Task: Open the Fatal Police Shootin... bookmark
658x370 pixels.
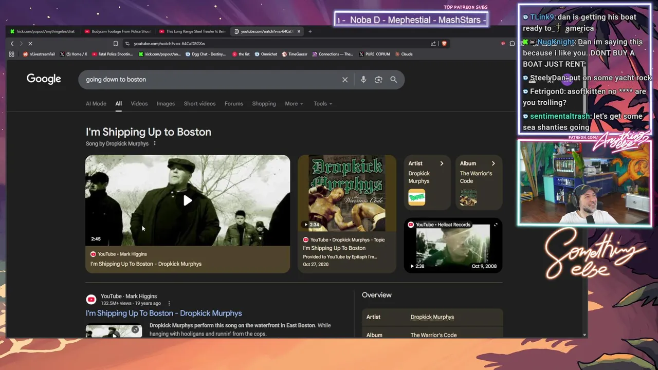Action: click(x=112, y=54)
